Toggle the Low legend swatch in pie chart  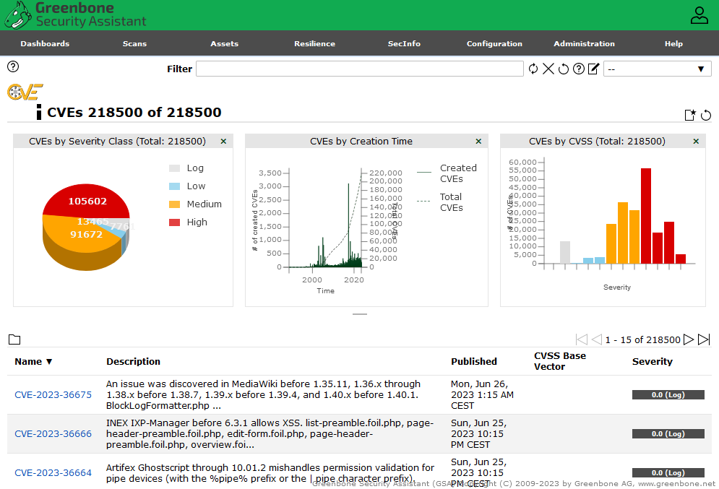174,186
